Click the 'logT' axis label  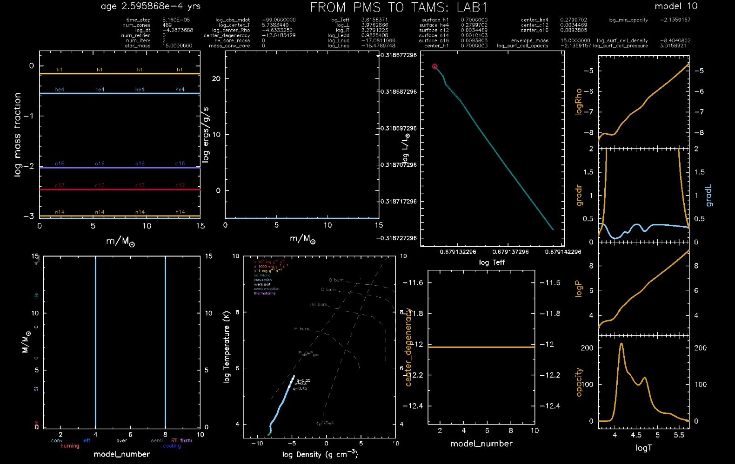click(644, 448)
